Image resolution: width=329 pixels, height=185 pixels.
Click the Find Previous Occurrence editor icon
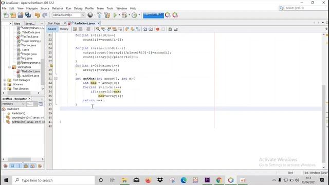click(103, 29)
